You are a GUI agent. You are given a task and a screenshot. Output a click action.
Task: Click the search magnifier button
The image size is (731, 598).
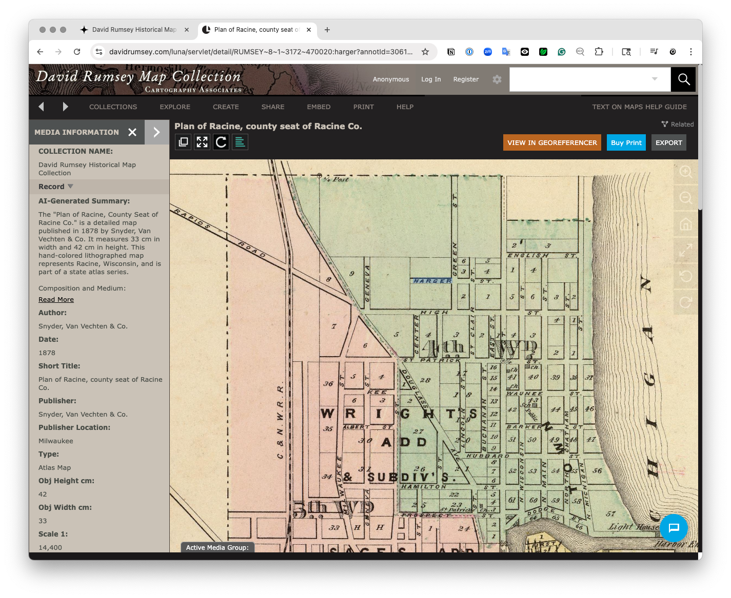683,79
